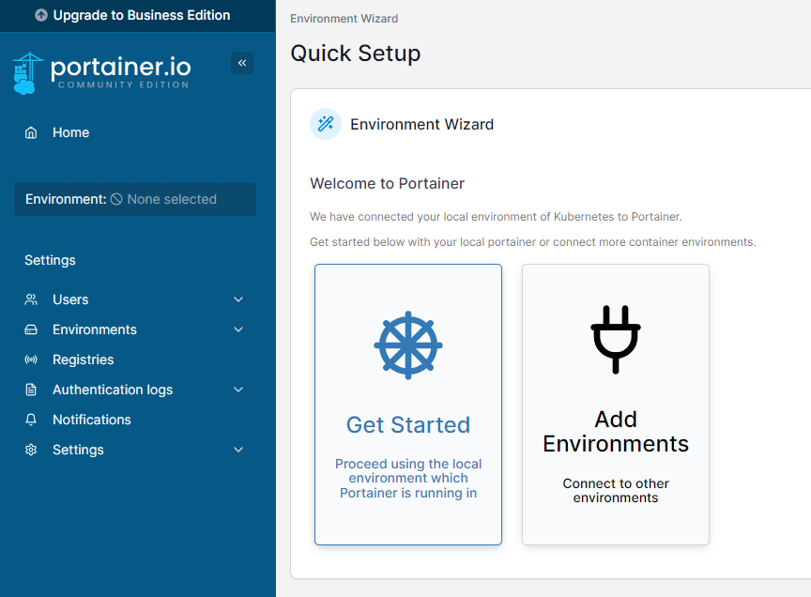The height and width of the screenshot is (597, 811).
Task: Click 'We have connected your local environment' sentence
Action: [496, 217]
